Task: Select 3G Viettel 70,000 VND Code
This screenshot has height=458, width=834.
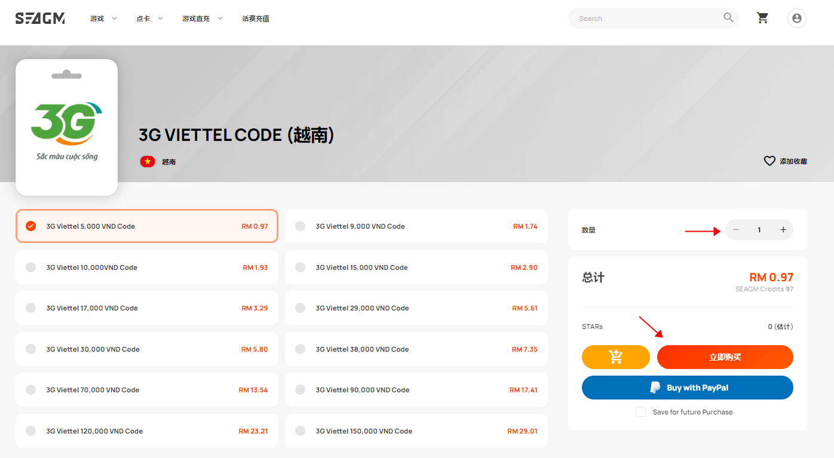Action: point(147,390)
